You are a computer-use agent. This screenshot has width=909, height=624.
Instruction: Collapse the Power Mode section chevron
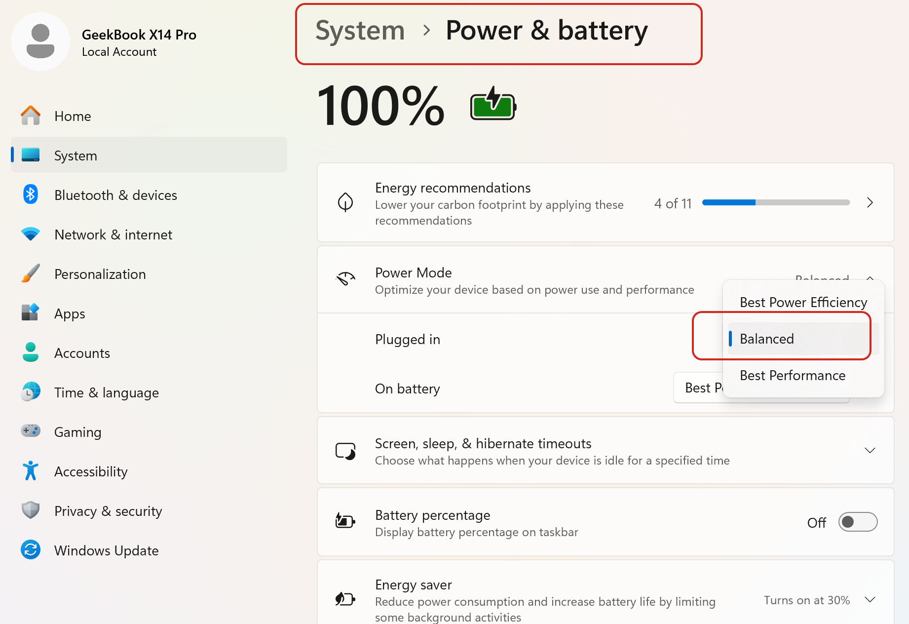click(870, 278)
